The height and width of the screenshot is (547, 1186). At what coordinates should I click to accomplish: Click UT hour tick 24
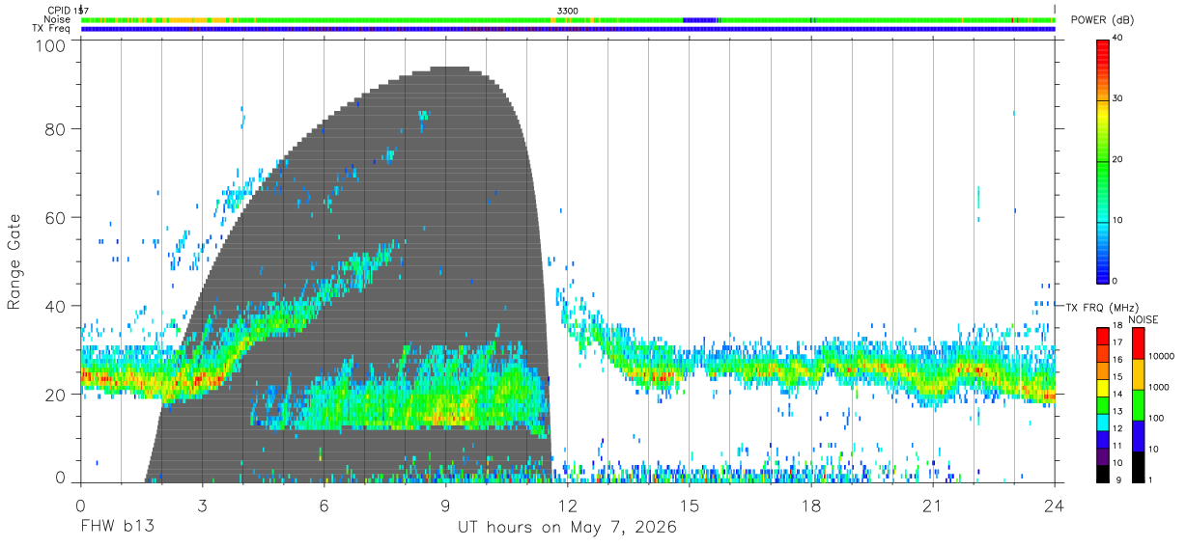click(1055, 505)
